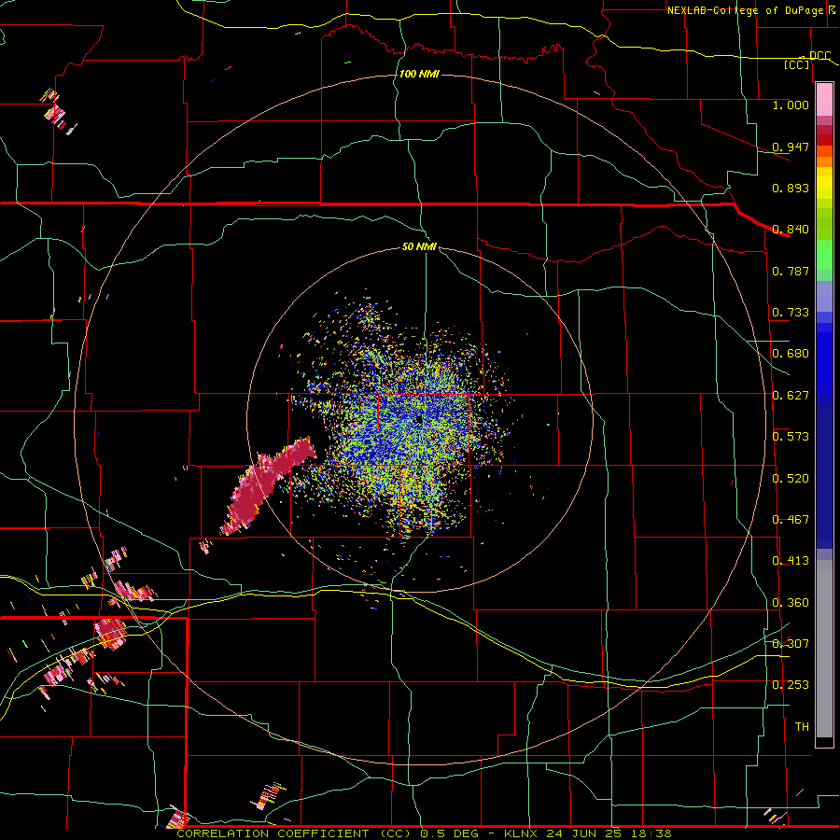
Task: Click the 100 NMI range ring label
Action: click(x=419, y=74)
